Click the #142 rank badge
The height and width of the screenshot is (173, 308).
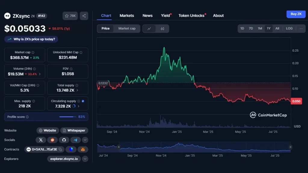[x=42, y=16]
